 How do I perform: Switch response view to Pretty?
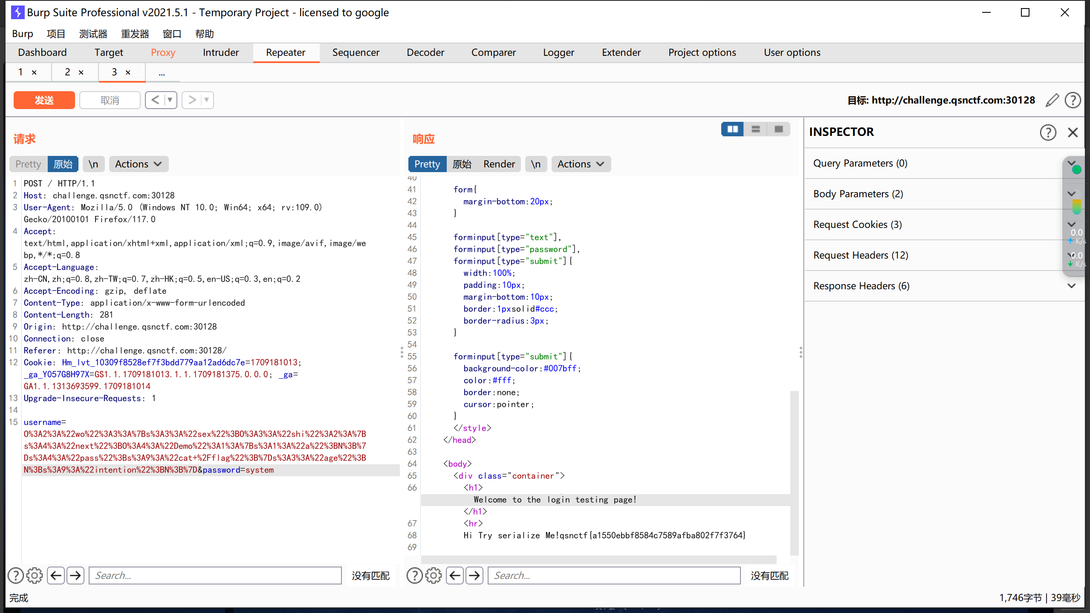(427, 164)
